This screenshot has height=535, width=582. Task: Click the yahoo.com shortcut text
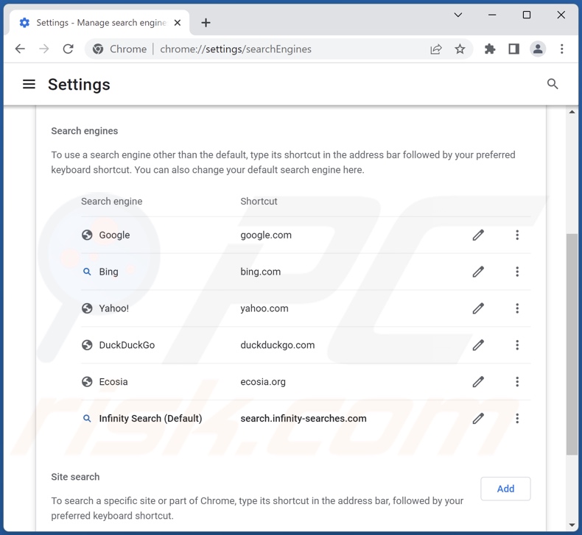[x=264, y=308]
